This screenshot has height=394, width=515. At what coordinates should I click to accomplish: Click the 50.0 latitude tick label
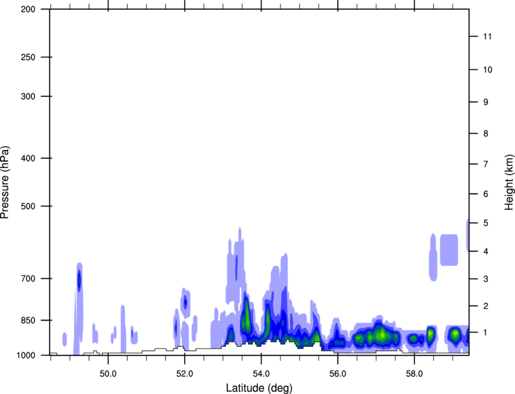tap(108, 374)
